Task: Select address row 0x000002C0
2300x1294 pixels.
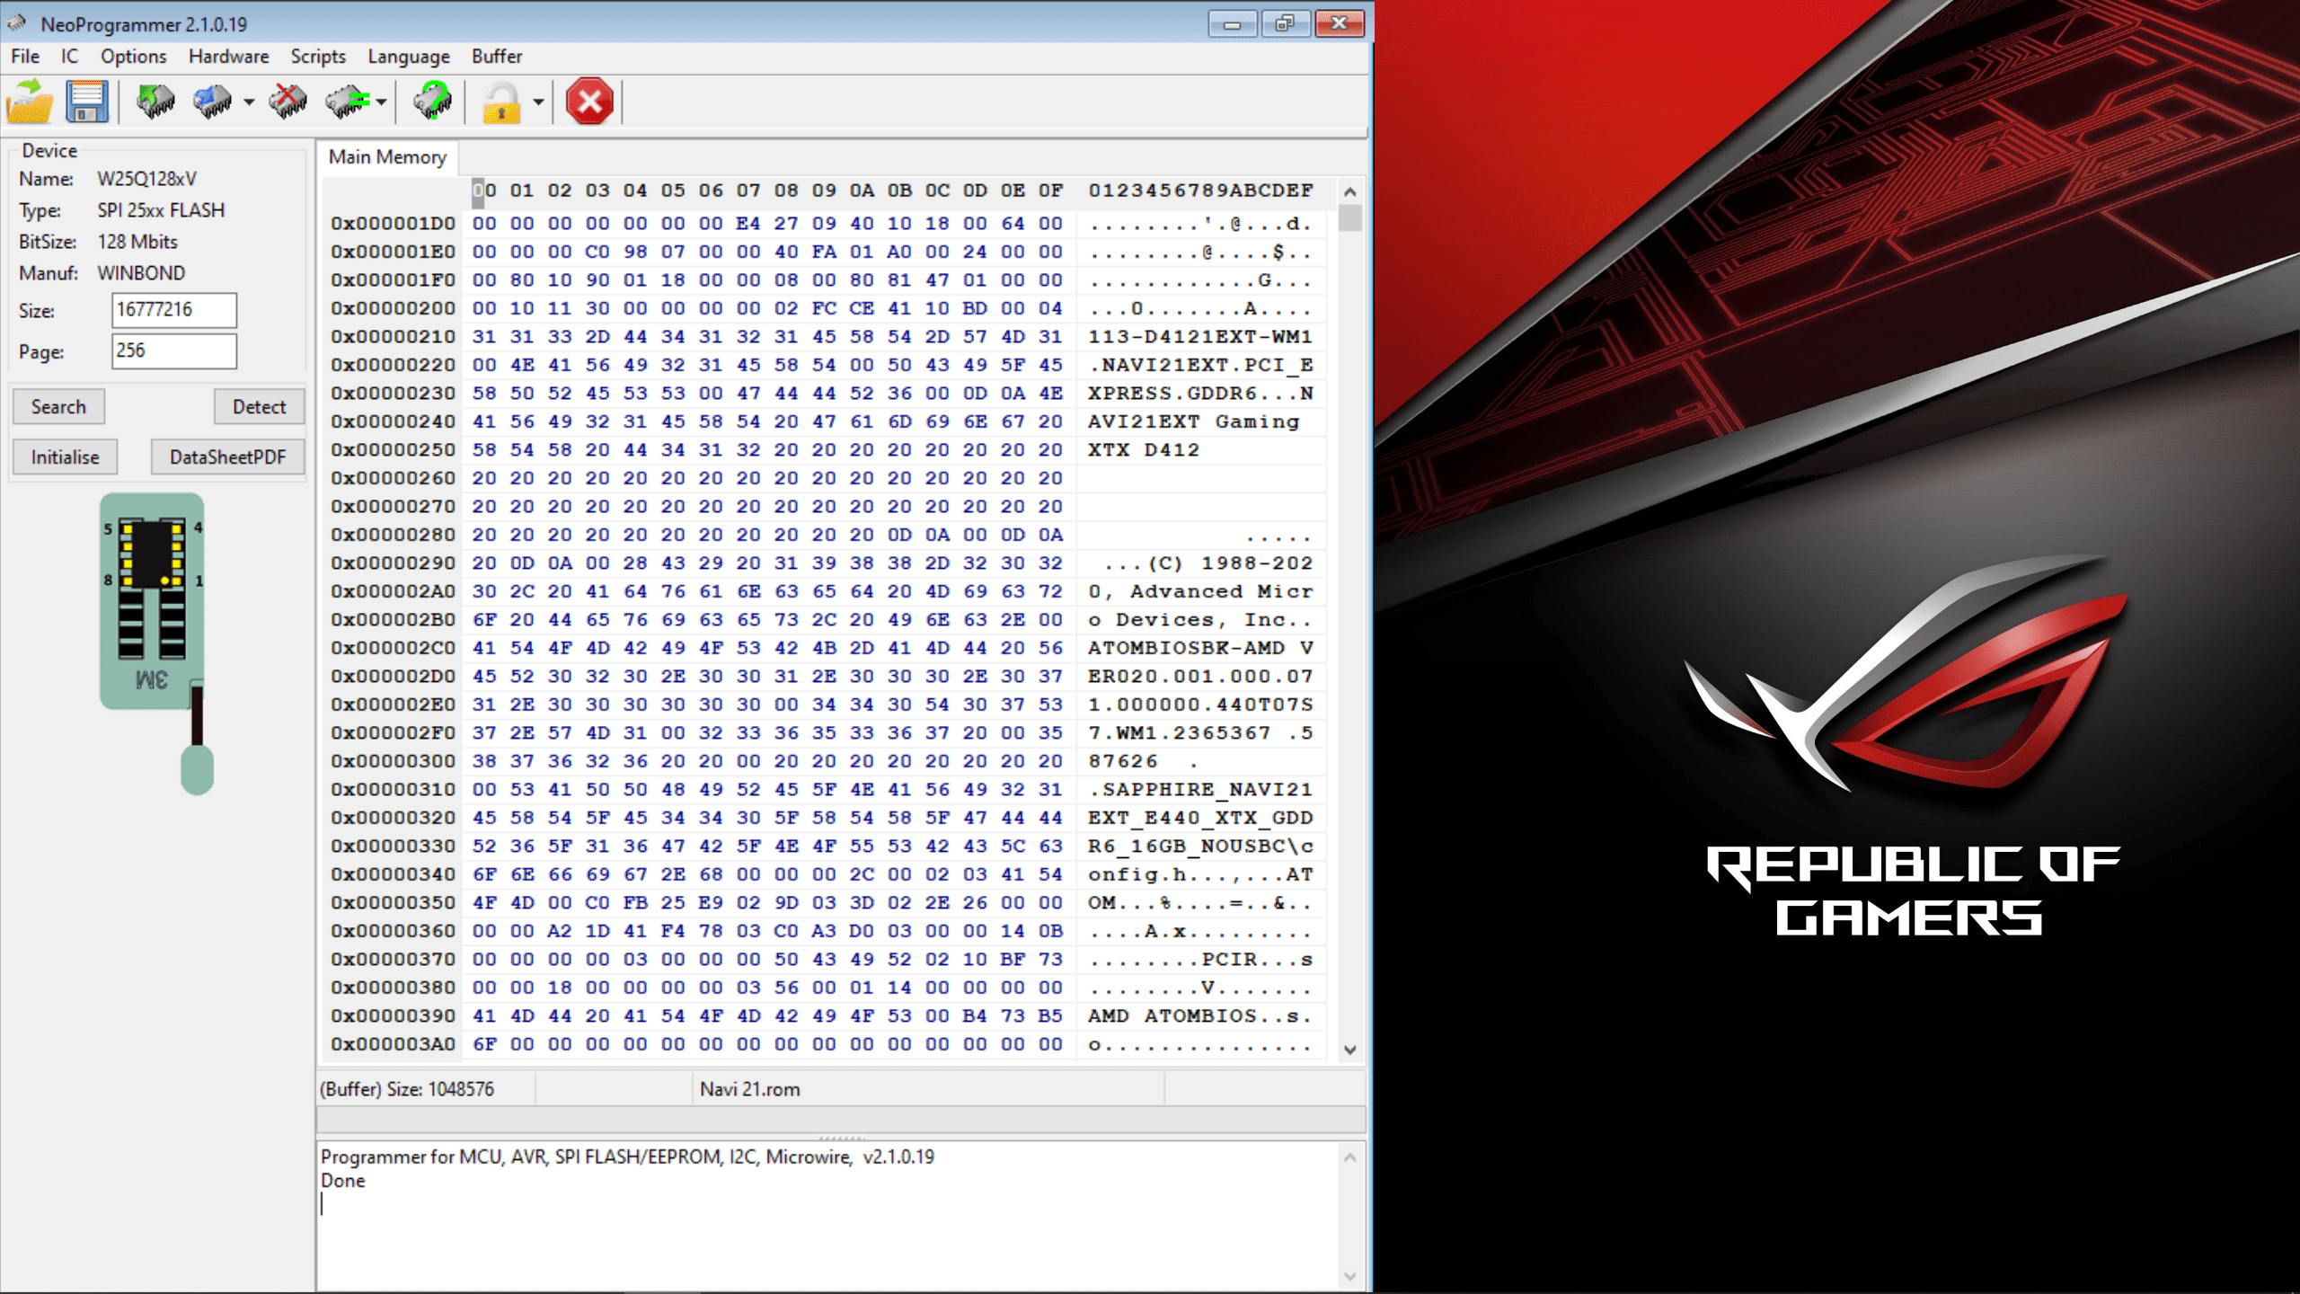Action: 393,648
